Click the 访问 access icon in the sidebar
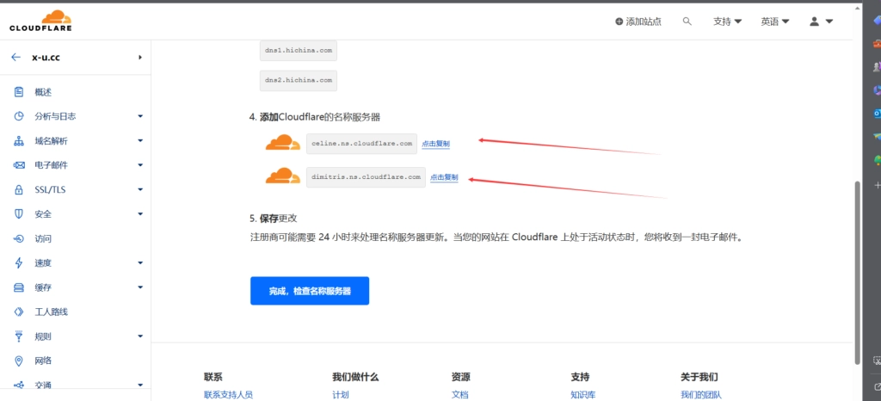Viewport: 881px width, 401px height. click(x=19, y=238)
